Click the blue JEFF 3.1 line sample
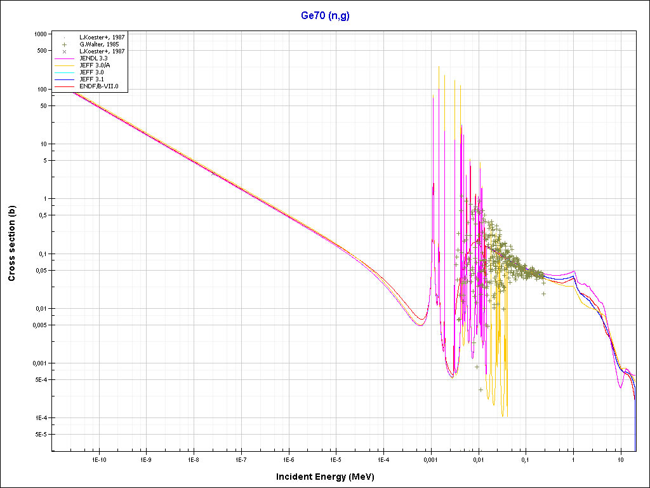650x488 pixels. coord(65,79)
